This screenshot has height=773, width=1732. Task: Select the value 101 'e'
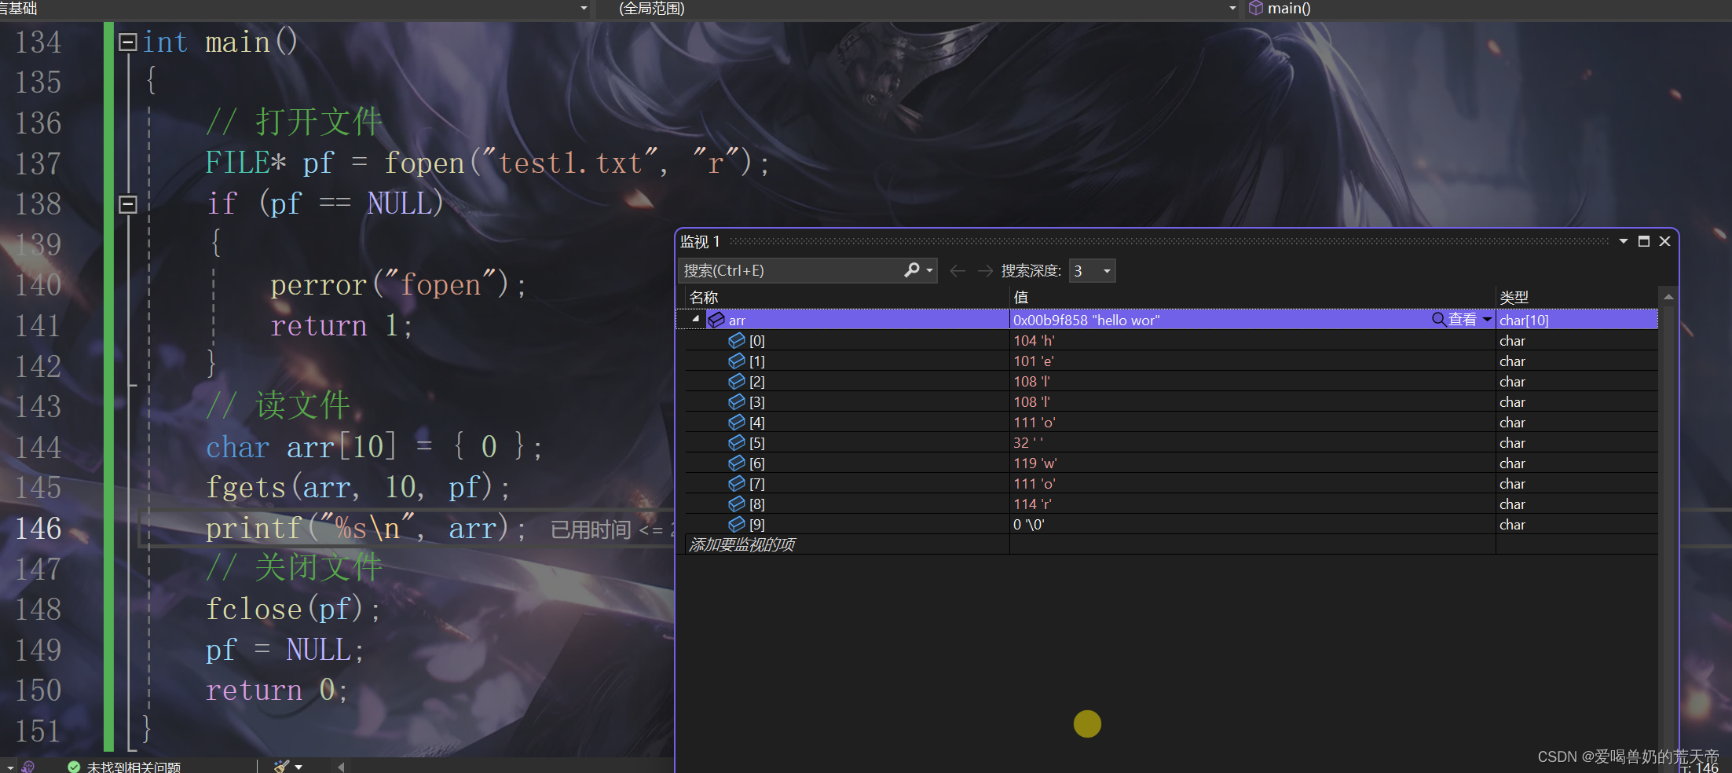click(x=1034, y=361)
